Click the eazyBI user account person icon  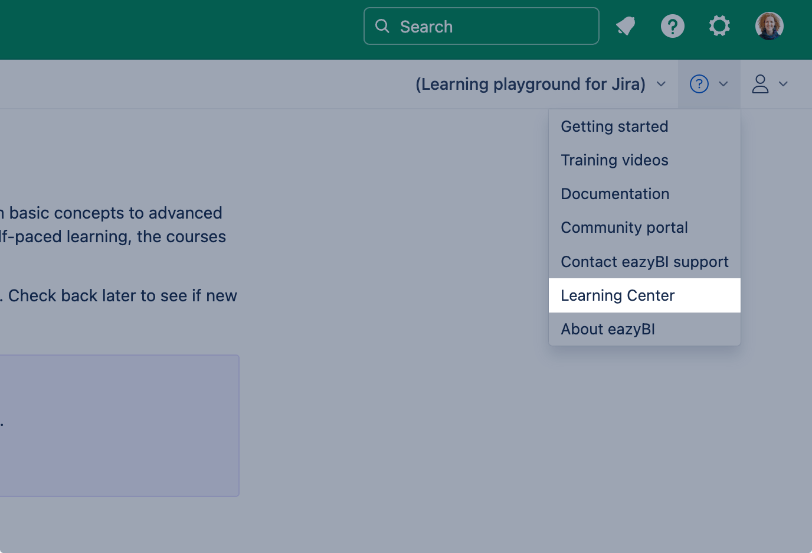point(760,84)
